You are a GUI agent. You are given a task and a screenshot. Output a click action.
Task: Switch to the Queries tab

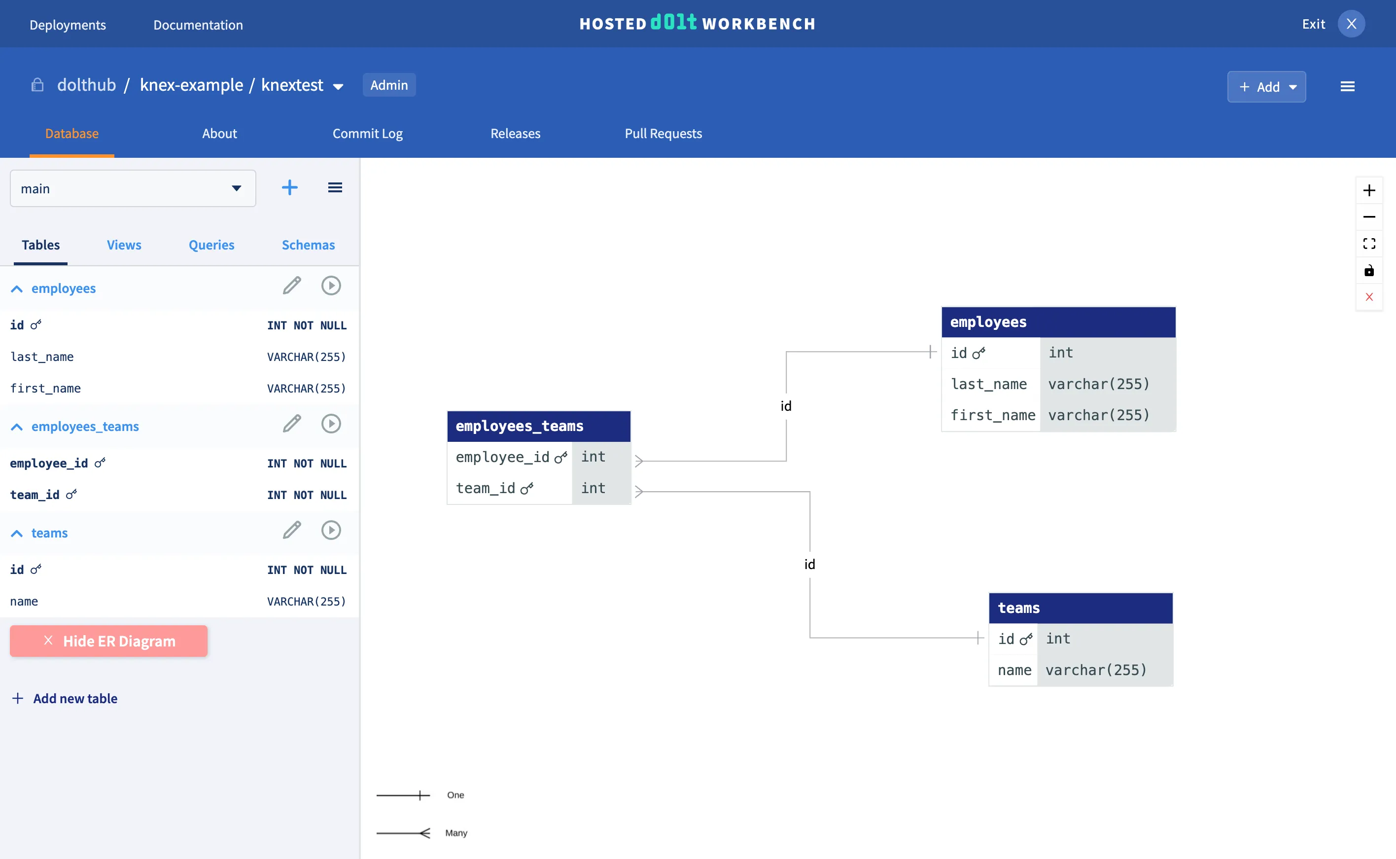pyautogui.click(x=211, y=245)
